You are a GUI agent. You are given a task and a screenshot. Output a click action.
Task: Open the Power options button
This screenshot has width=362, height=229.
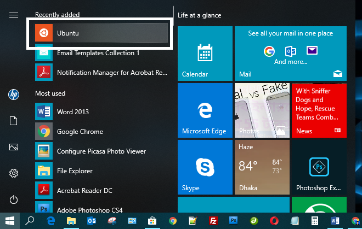click(14, 199)
